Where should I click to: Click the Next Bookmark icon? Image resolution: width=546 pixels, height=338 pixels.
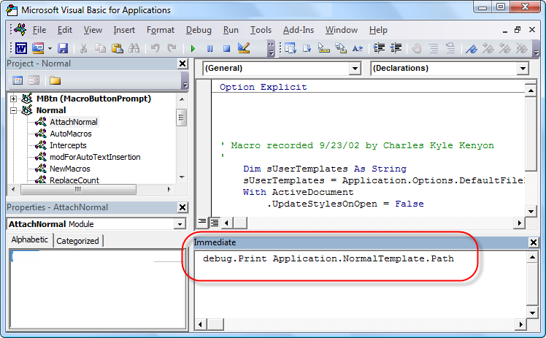click(488, 48)
